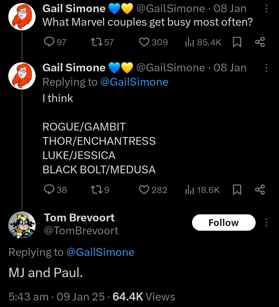This screenshot has width=279, height=307.
Task: Retweet the ROGUE/GAMBIT list tweet
Action: tap(96, 190)
